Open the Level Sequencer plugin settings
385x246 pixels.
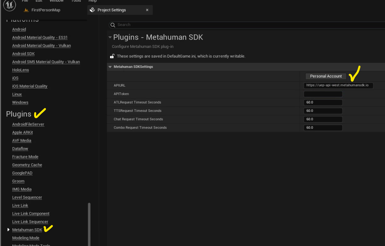tap(27, 197)
